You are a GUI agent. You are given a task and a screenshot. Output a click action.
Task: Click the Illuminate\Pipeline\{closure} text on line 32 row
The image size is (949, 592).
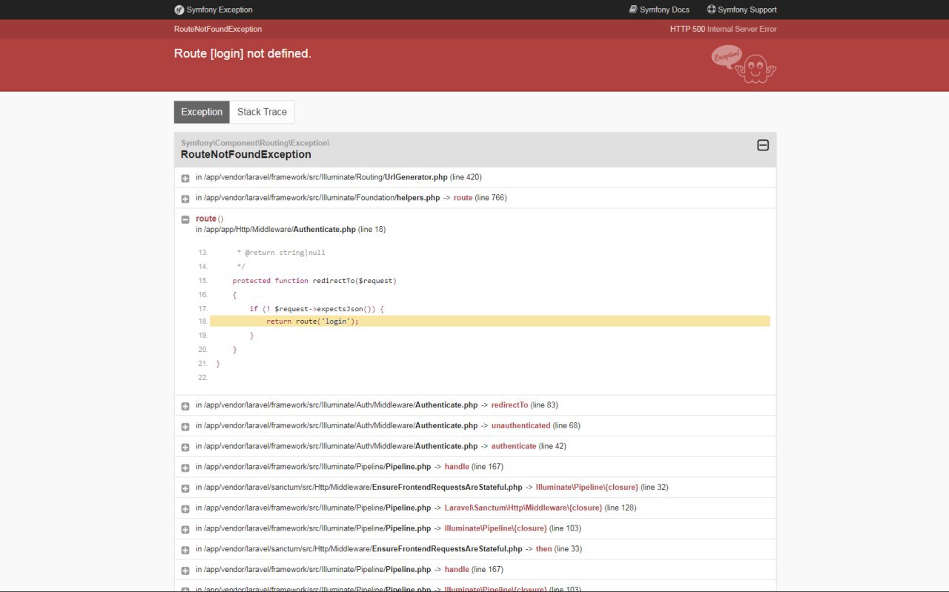pyautogui.click(x=587, y=487)
